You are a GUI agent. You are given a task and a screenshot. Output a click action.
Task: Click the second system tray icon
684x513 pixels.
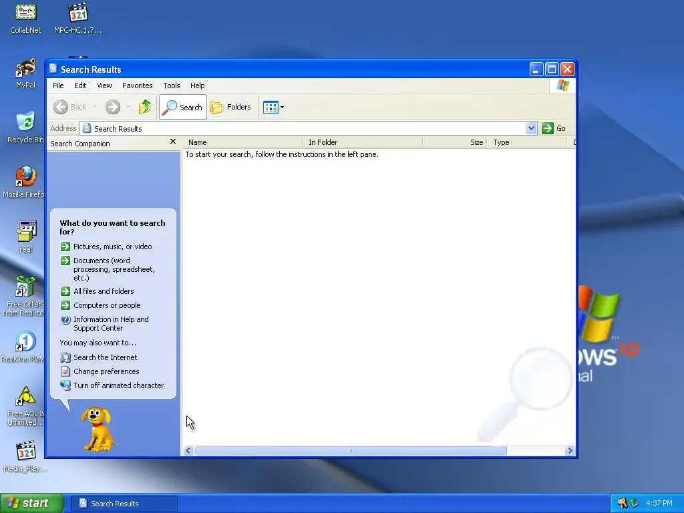click(x=635, y=504)
